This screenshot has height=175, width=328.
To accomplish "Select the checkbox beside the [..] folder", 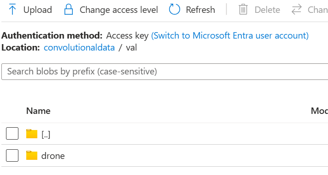I will pyautogui.click(x=12, y=134).
